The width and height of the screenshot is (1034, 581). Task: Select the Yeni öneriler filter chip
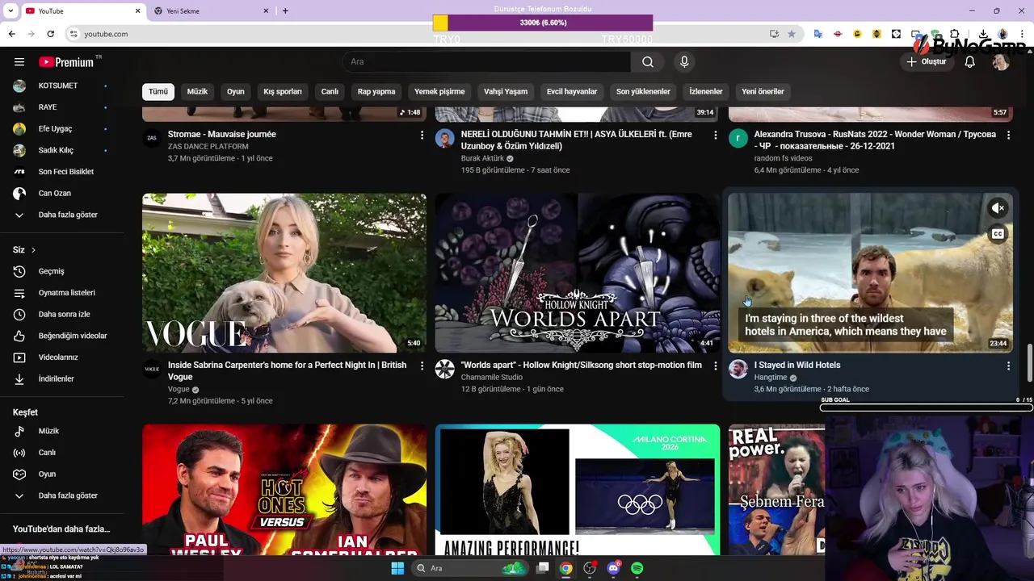763,91
